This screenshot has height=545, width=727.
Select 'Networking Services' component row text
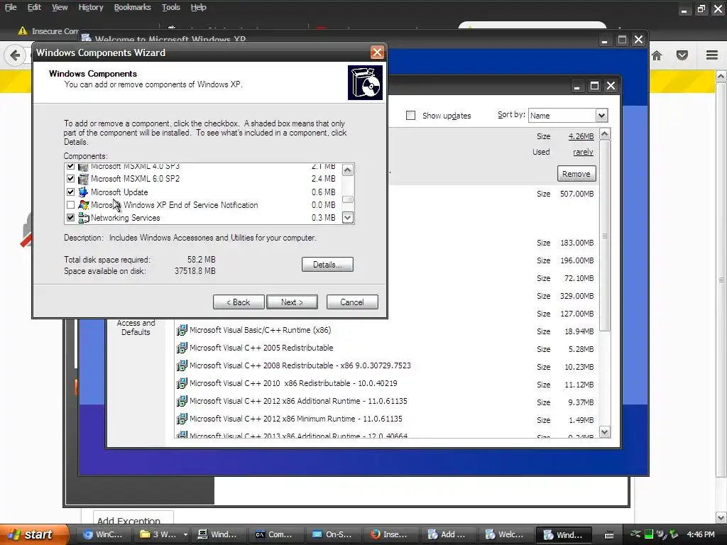[125, 218]
